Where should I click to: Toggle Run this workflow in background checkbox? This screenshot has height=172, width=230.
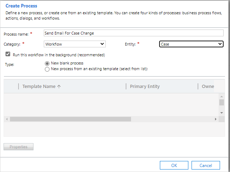pyautogui.click(x=8, y=54)
